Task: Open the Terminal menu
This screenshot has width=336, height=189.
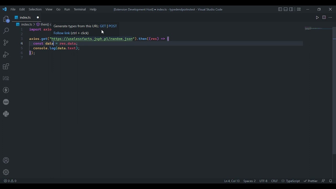Action: [80, 9]
